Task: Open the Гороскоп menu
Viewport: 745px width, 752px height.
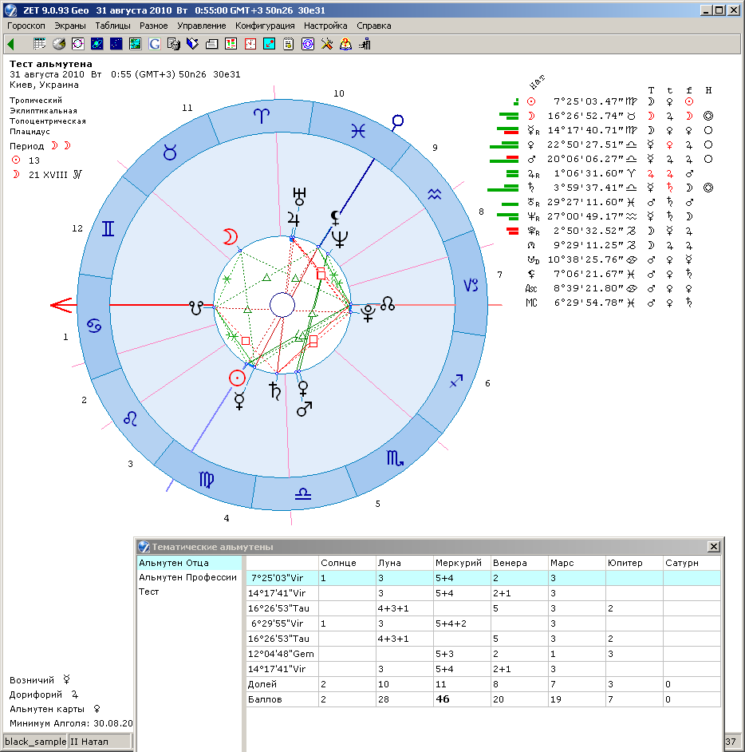Action: 26,26
